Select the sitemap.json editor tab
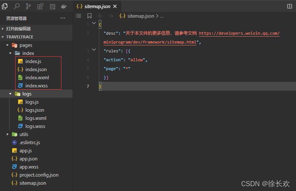Screen dimensions: 296x191 point(97,6)
